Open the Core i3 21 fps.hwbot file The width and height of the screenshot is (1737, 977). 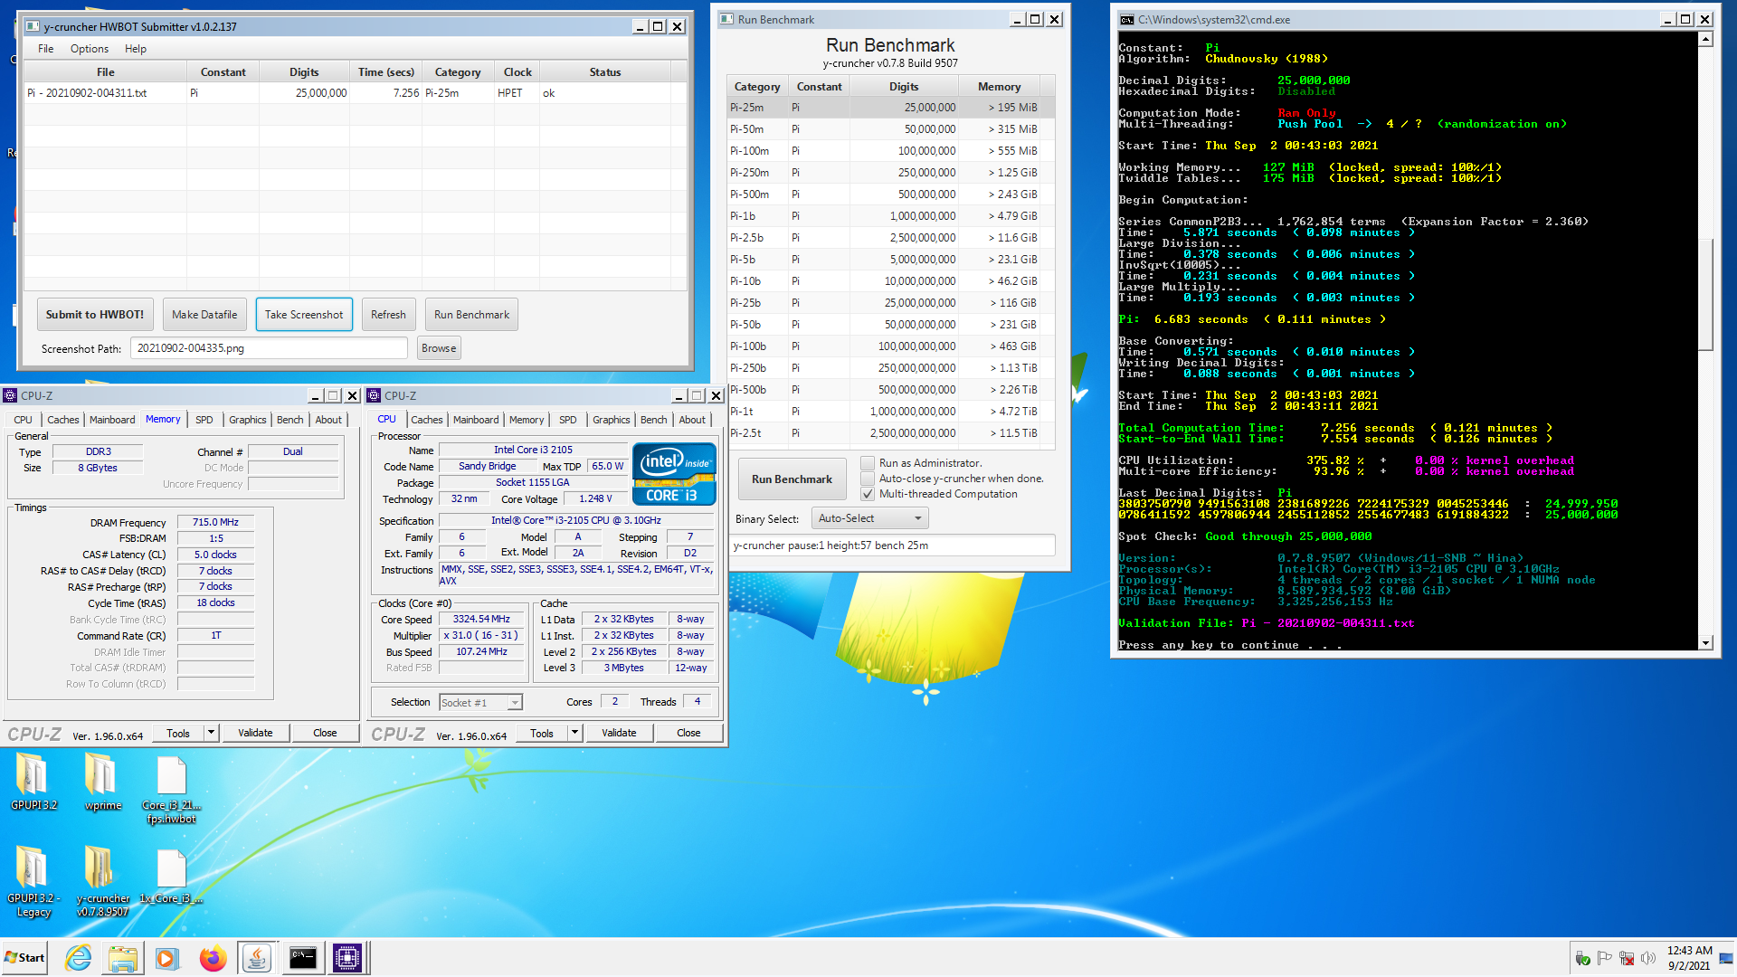pos(171,789)
